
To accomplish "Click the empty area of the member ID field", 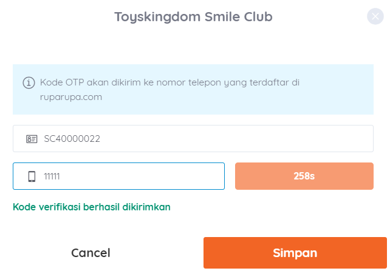I will click(x=236, y=138).
